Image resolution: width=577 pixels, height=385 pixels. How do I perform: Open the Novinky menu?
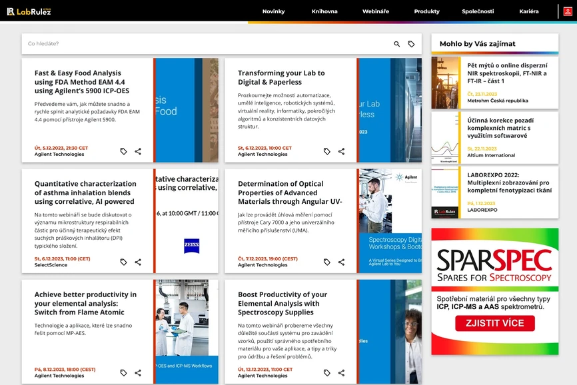(273, 11)
